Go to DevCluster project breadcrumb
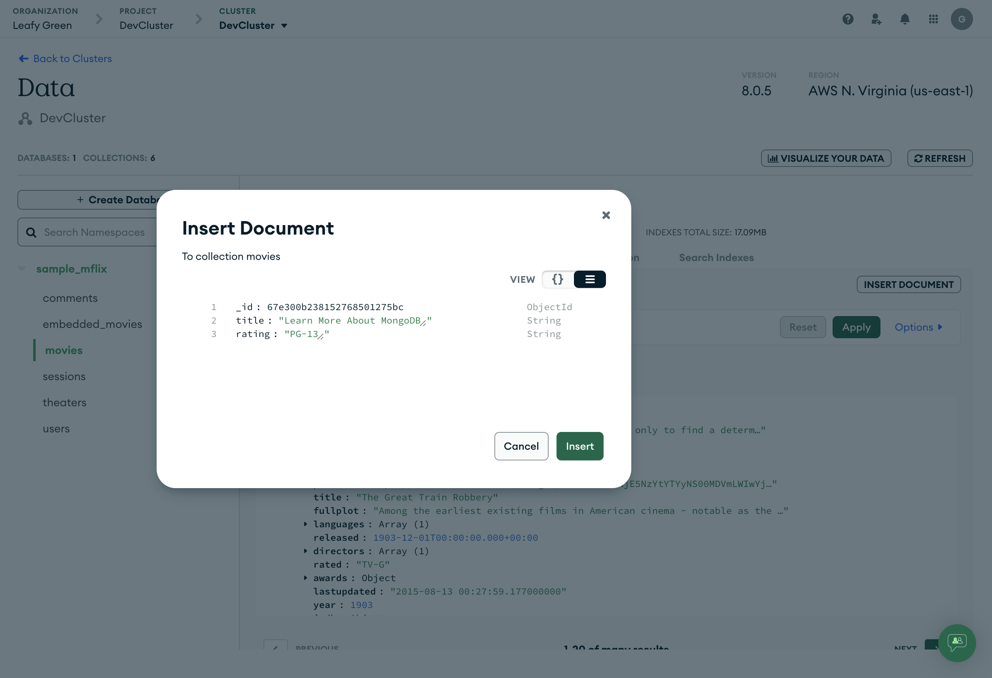Image resolution: width=992 pixels, height=678 pixels. coord(146,25)
